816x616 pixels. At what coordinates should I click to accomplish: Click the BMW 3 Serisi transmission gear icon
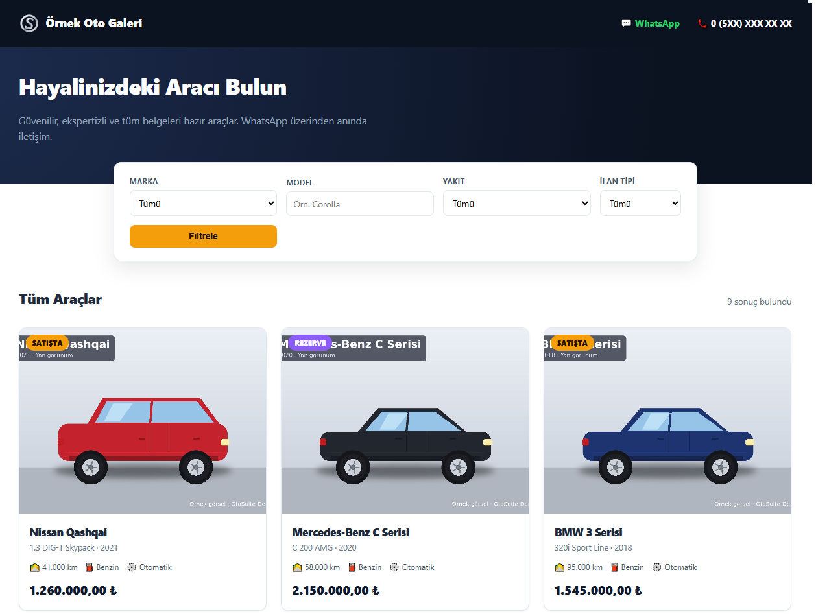[656, 567]
